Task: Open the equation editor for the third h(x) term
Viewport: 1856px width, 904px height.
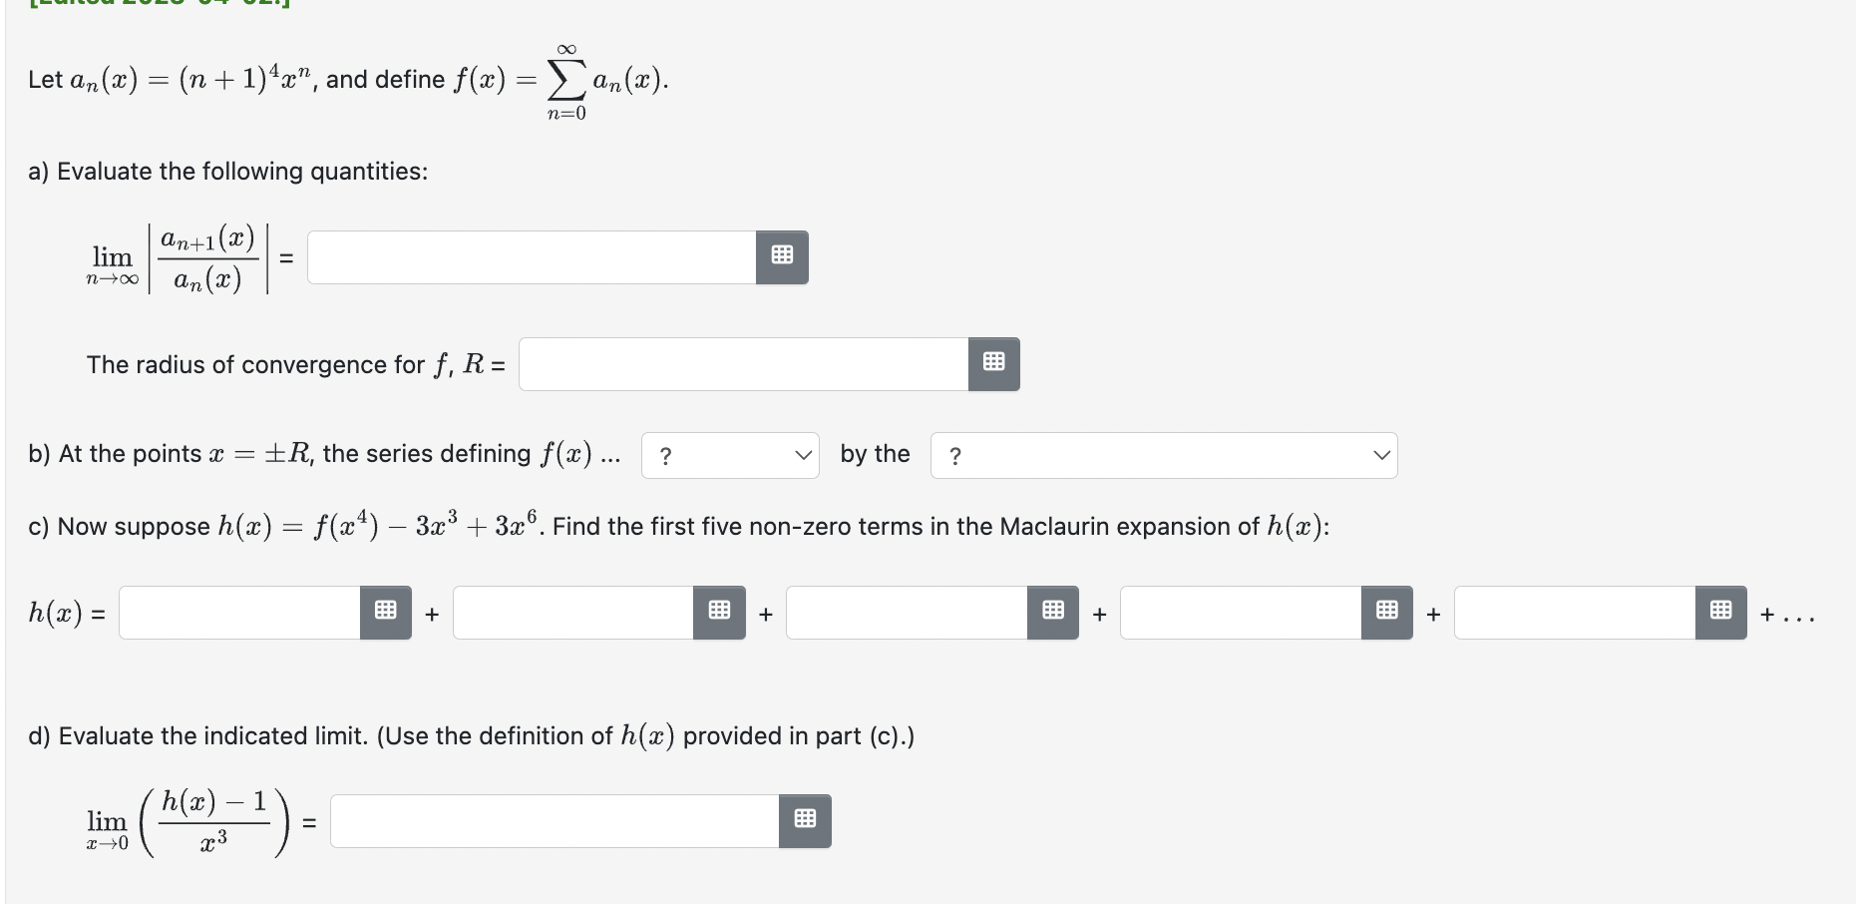Action: (x=1053, y=613)
